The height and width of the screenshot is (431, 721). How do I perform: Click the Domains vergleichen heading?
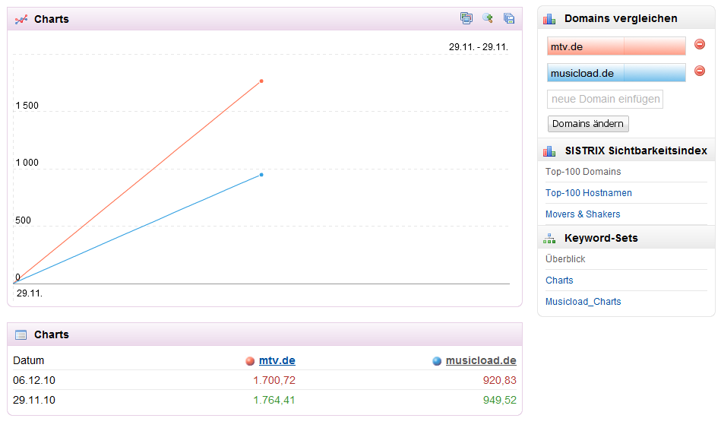point(621,18)
